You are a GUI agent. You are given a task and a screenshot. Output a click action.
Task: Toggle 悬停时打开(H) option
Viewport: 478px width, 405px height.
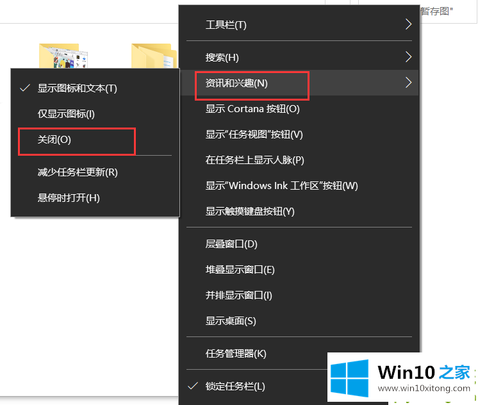pos(69,198)
